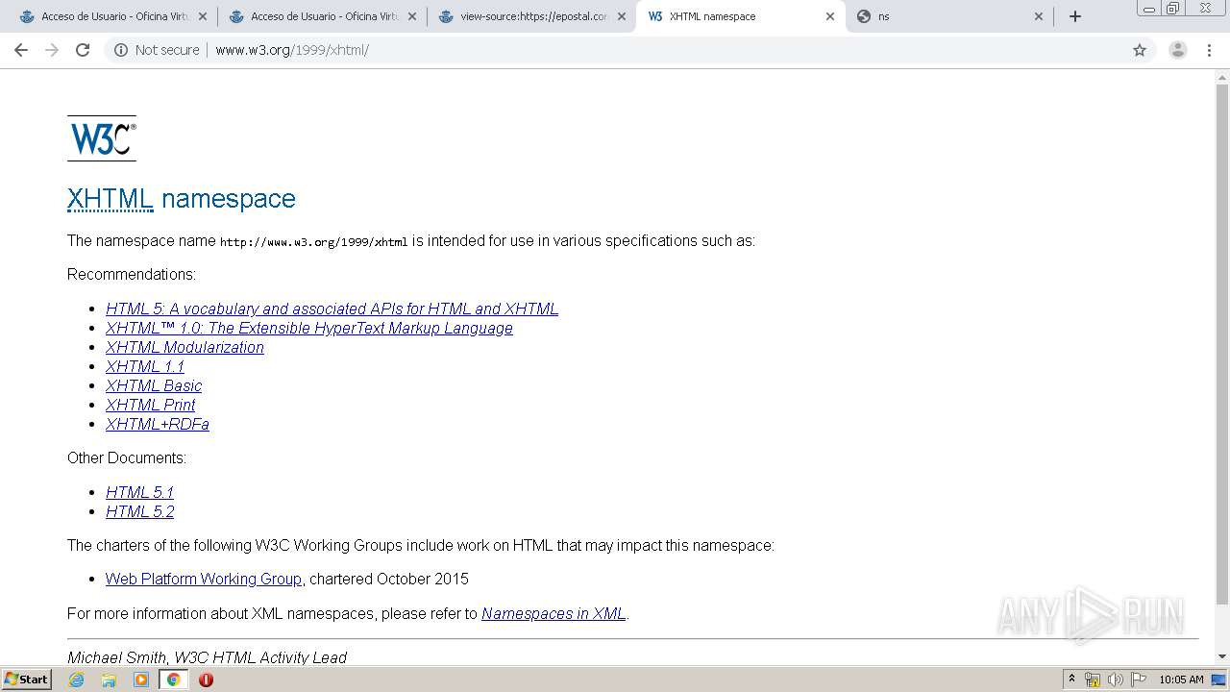The width and height of the screenshot is (1230, 692).
Task: Open the Web Platform Working Group link
Action: tap(204, 579)
